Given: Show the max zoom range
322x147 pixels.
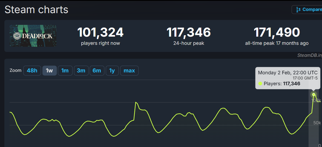Looking at the screenshot, I should [x=129, y=71].
